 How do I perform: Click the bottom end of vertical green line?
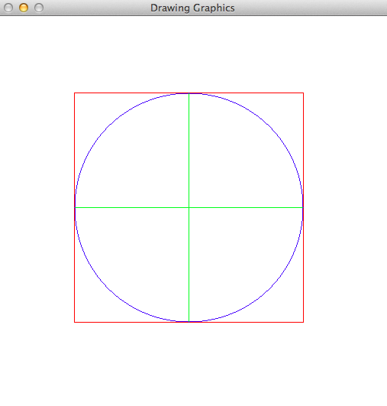189,322
